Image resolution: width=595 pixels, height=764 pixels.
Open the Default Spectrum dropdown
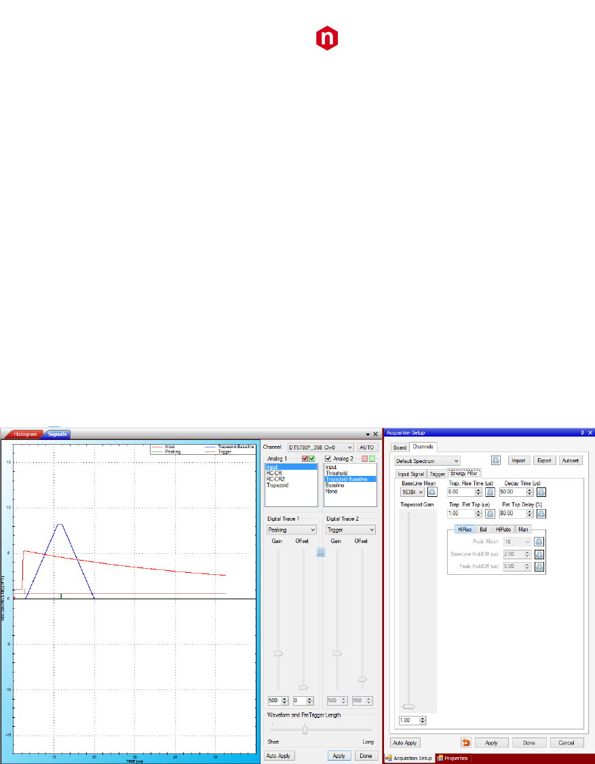click(x=427, y=460)
